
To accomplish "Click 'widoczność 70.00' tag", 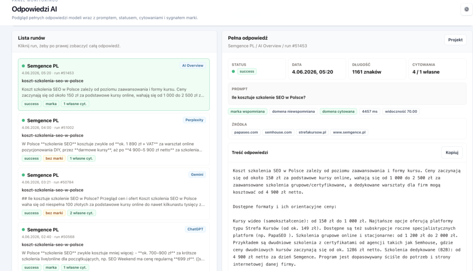I will [401, 112].
